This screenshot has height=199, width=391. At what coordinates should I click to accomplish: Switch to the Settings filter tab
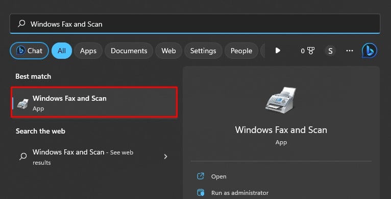point(203,51)
